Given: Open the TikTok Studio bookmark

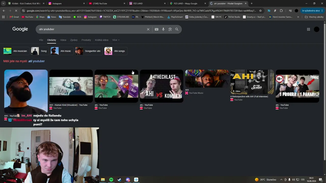Looking at the screenshot, I should [x=232, y=17].
